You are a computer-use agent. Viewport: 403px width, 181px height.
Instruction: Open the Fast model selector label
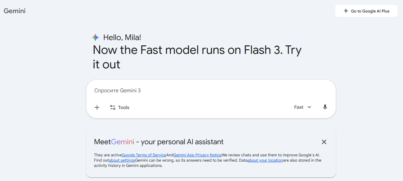[x=299, y=107]
